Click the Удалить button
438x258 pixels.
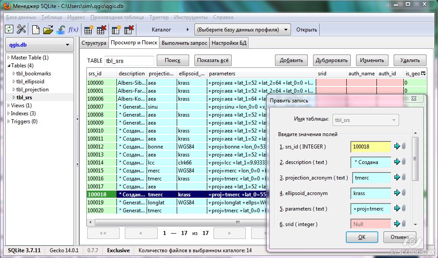[x=410, y=60]
